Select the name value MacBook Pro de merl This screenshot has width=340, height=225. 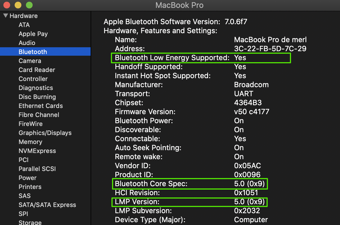(270, 40)
